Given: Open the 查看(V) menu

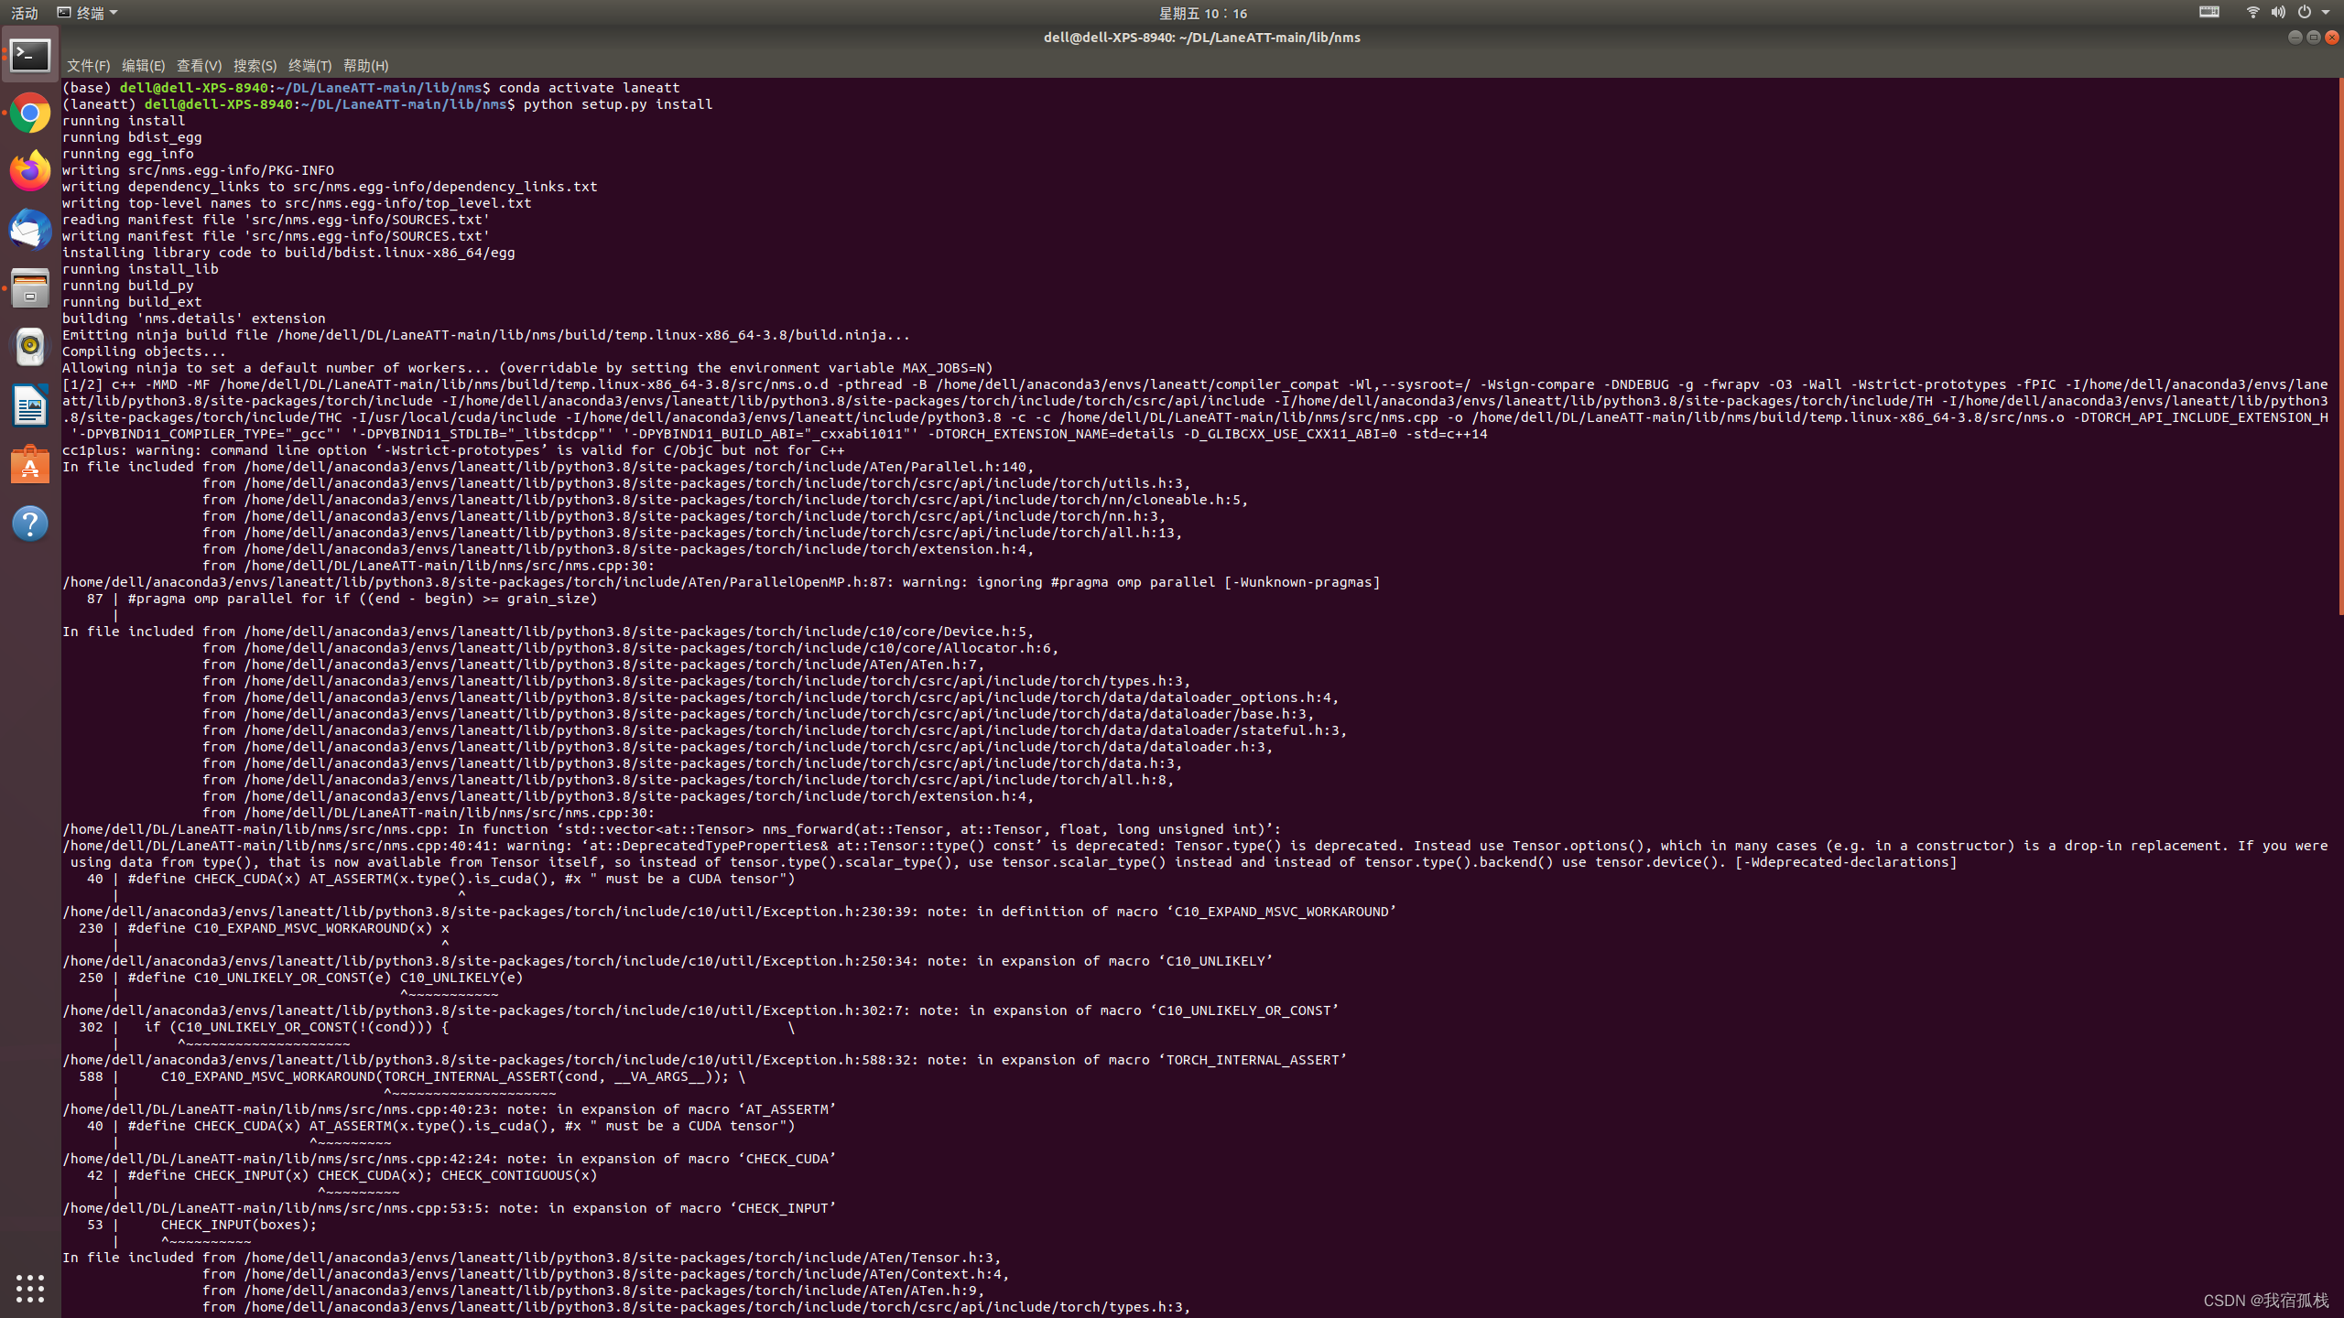Looking at the screenshot, I should (x=199, y=66).
